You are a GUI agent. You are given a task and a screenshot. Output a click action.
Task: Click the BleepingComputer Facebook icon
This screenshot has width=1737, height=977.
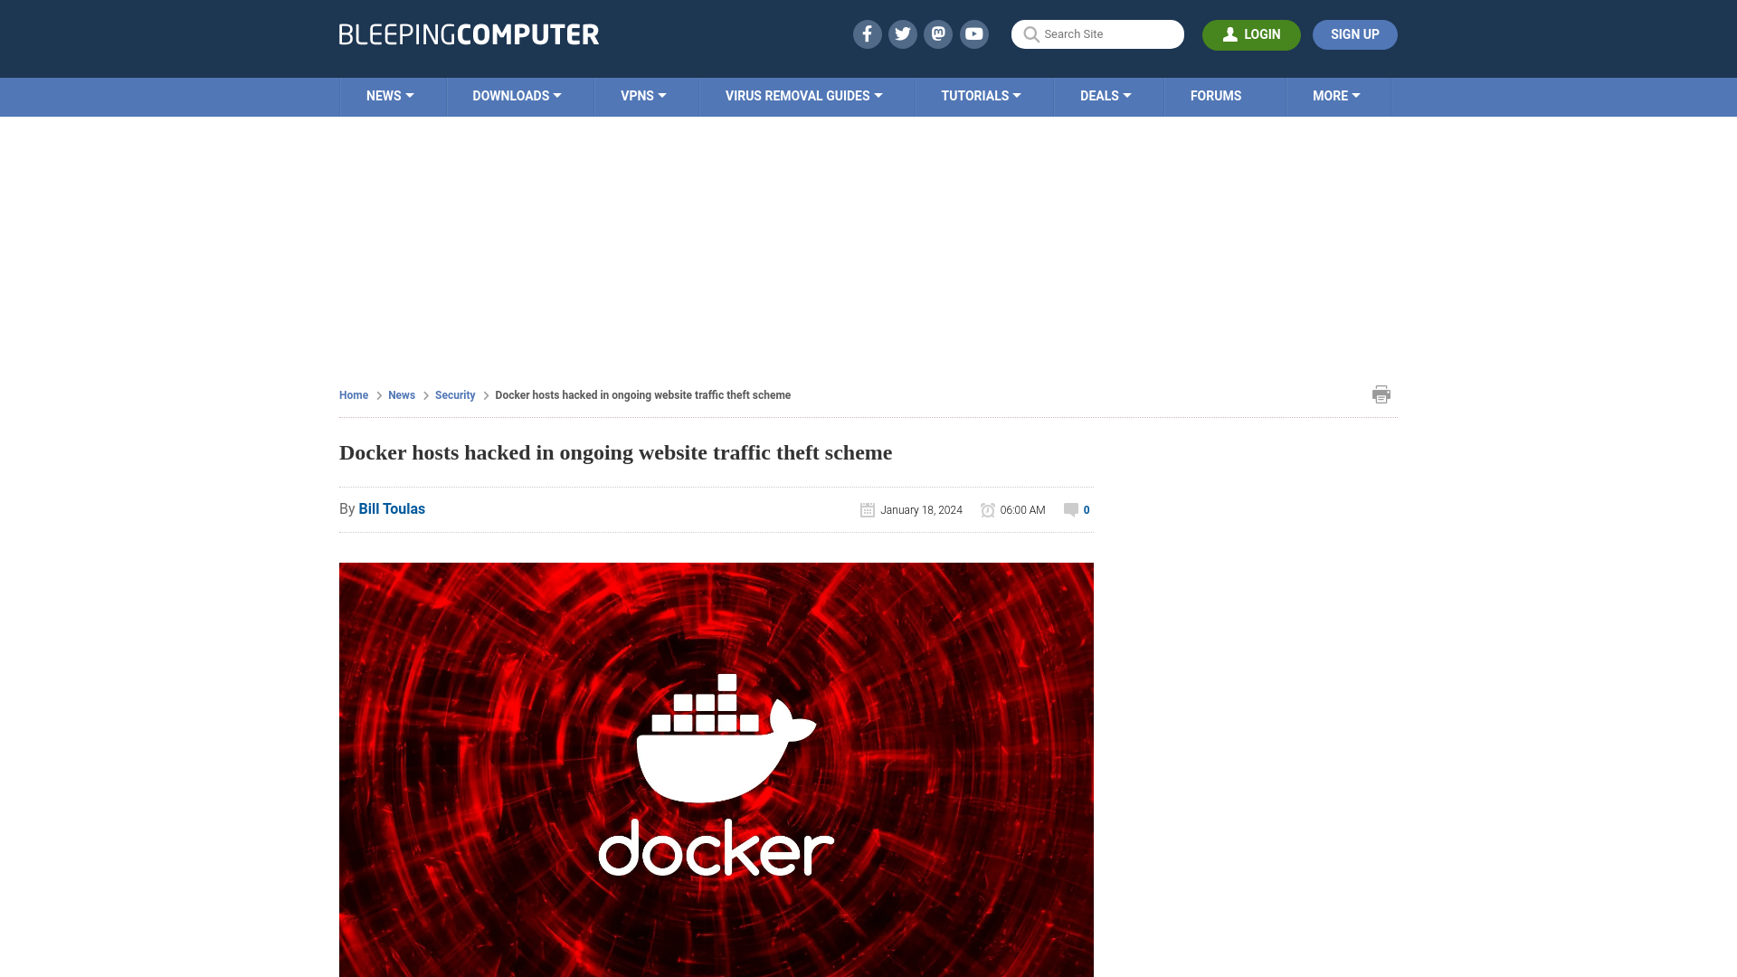(866, 33)
